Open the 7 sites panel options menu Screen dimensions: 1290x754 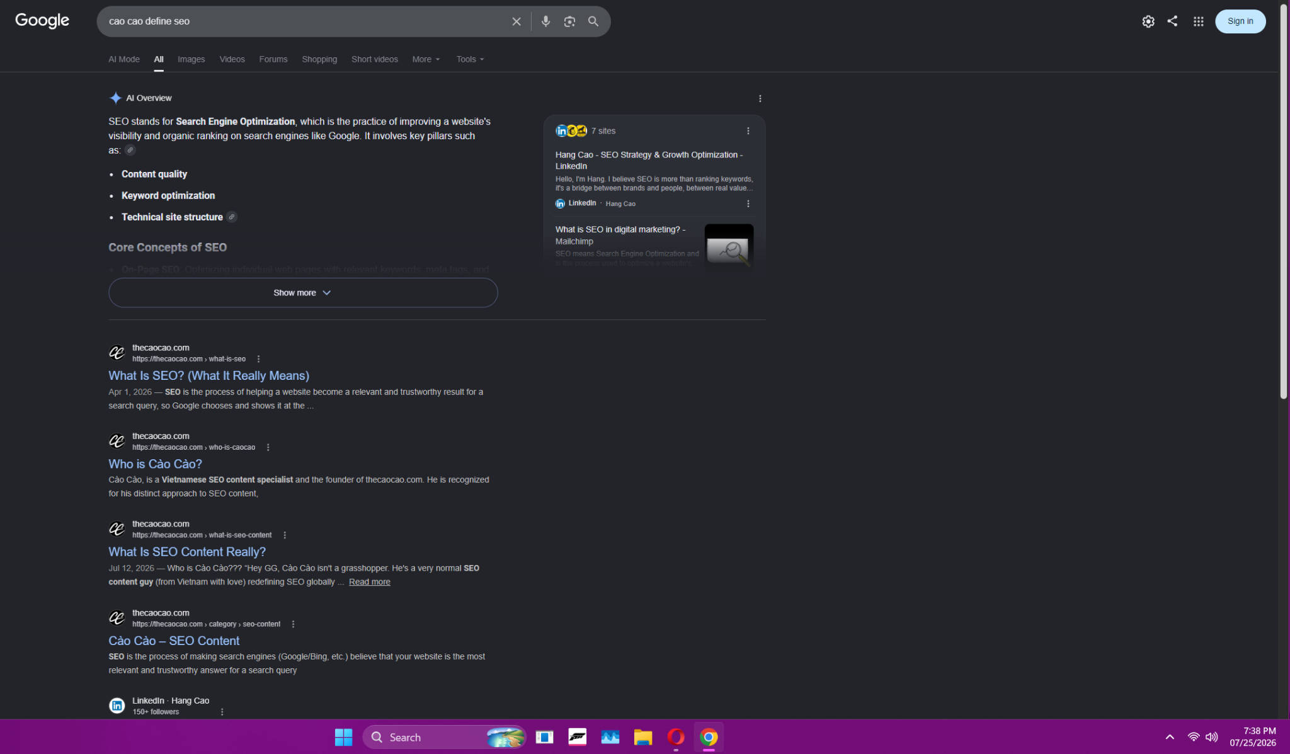point(748,131)
